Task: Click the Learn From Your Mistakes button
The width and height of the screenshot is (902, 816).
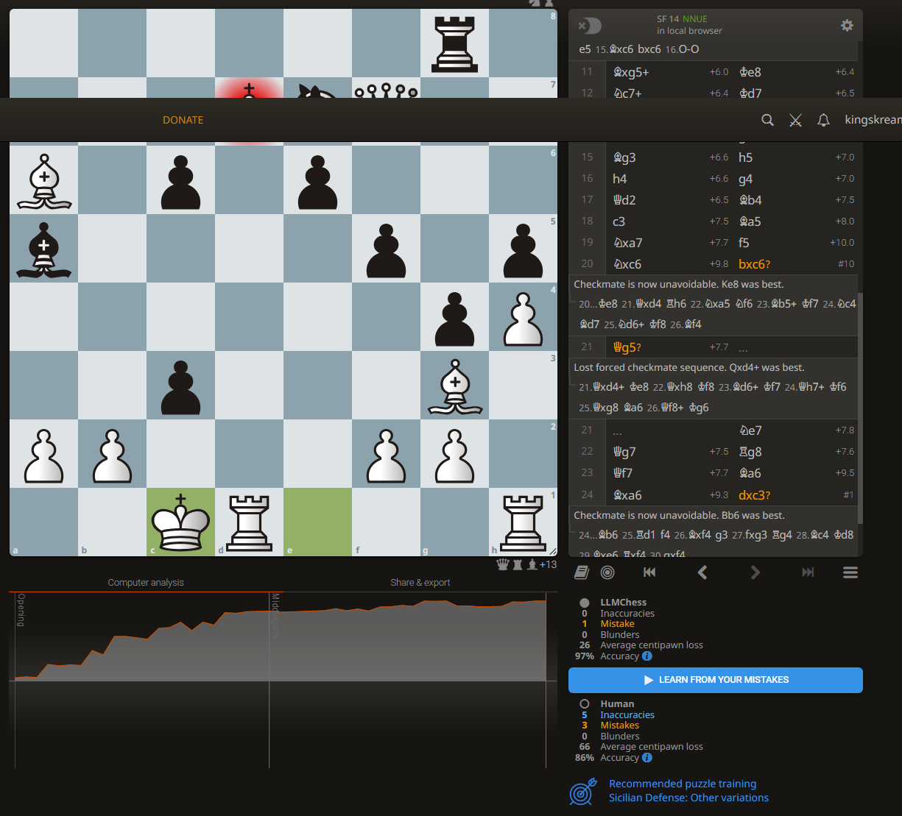Action: 715,680
